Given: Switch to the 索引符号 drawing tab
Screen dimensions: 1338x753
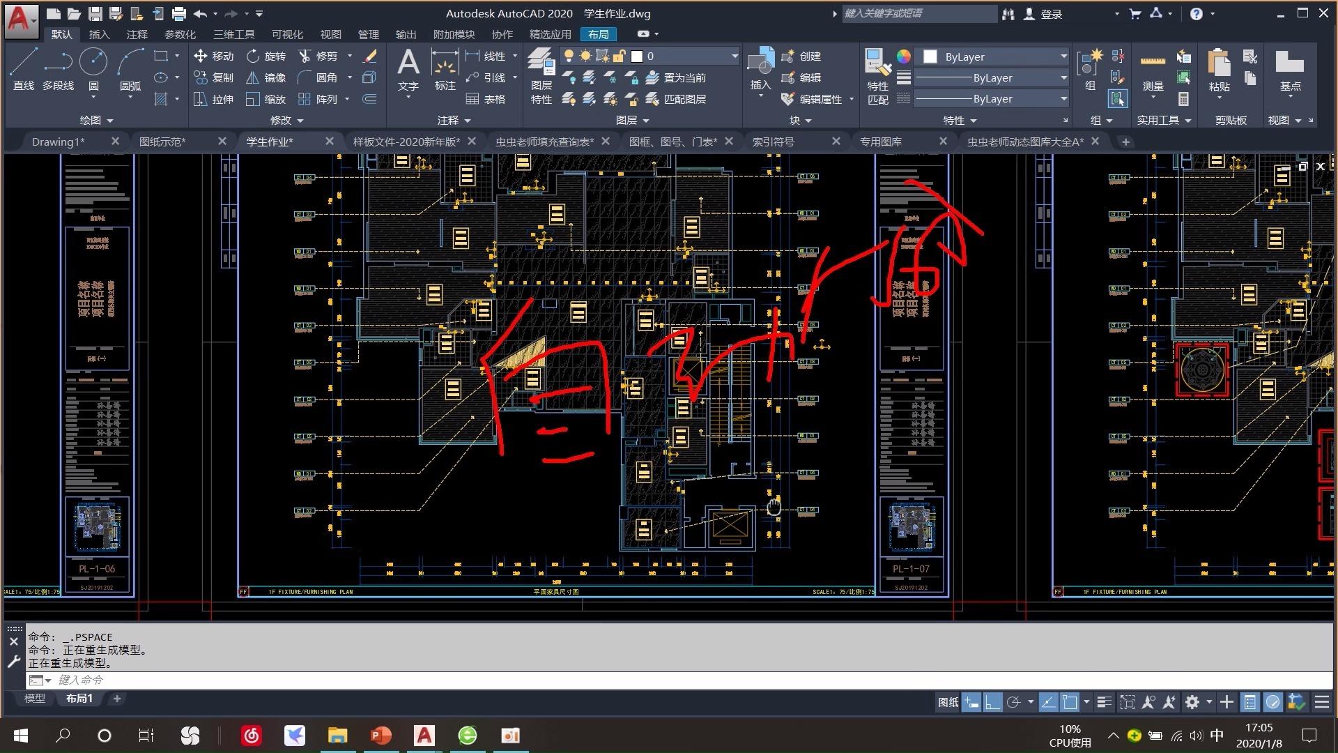Looking at the screenshot, I should [x=773, y=142].
